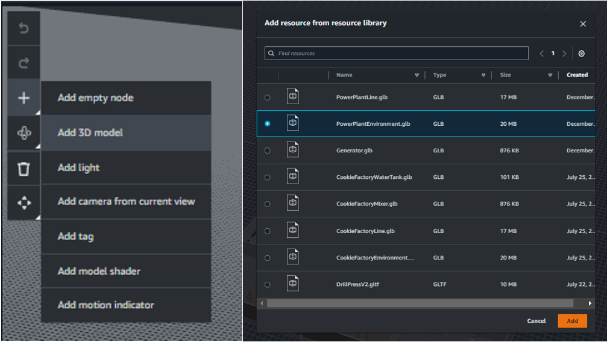Click the CookieFactoryEnvironment file icon
Screen dimensions: 607x342
[x=293, y=256]
